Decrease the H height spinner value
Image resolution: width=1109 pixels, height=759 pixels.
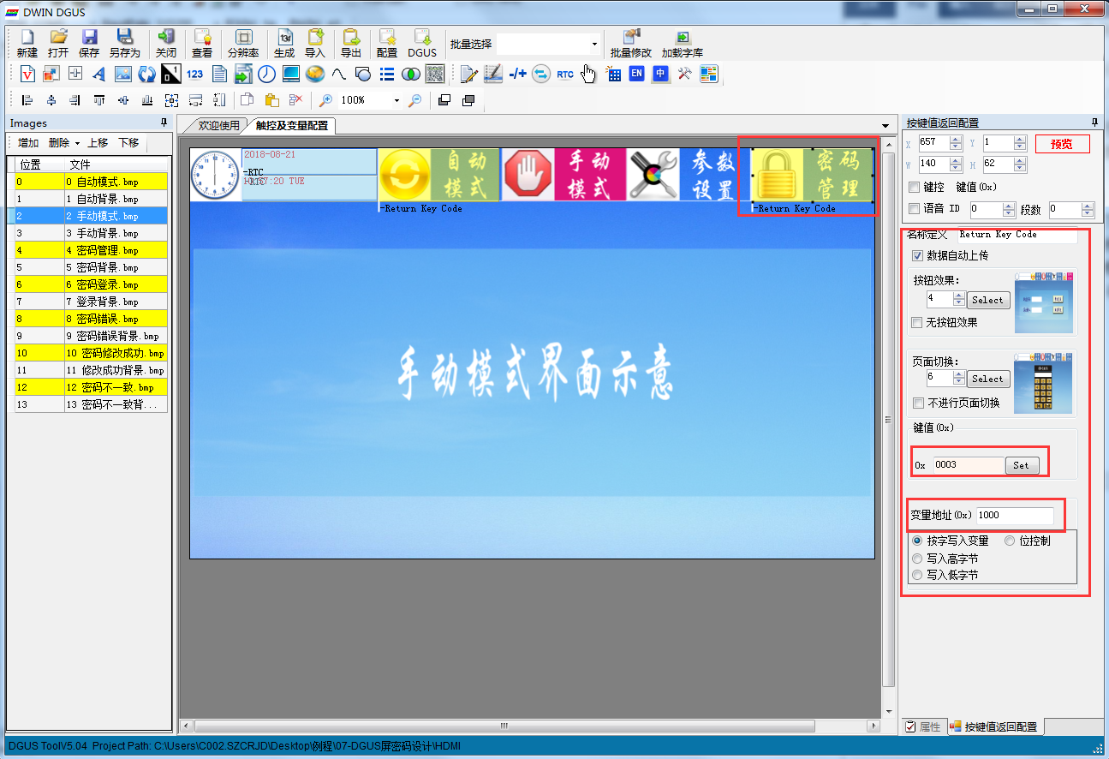[x=1019, y=168]
